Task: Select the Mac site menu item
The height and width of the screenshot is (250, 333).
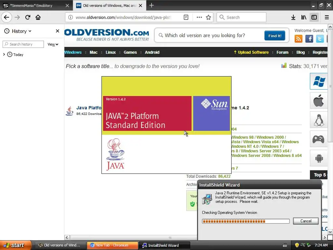Action: point(93,52)
